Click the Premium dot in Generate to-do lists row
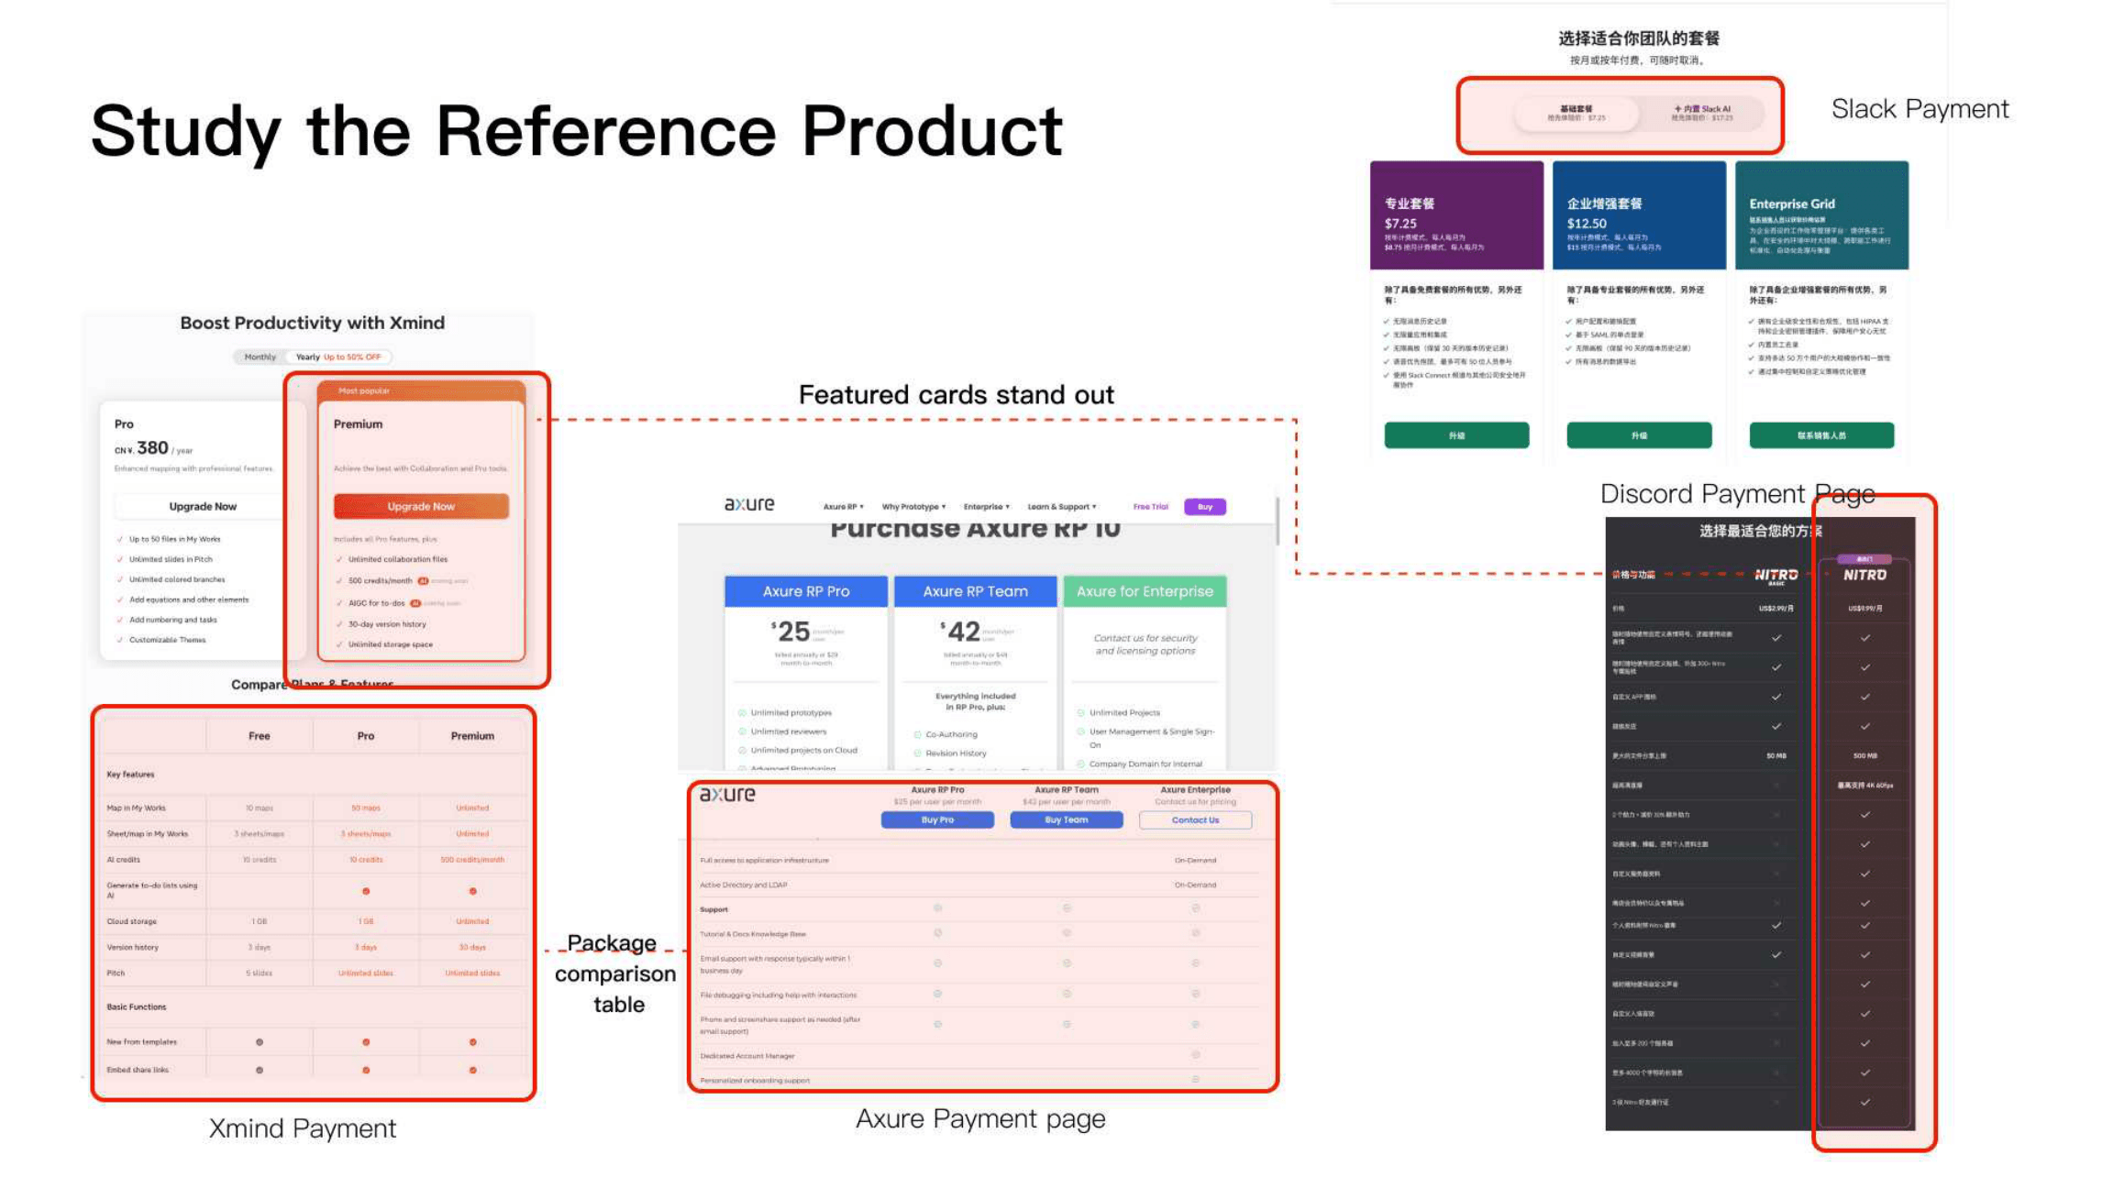The height and width of the screenshot is (1188, 2113). point(472,891)
